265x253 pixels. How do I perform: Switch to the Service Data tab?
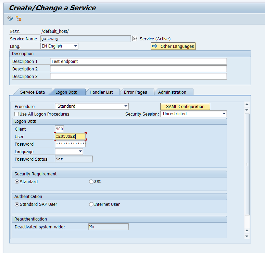[x=32, y=92]
